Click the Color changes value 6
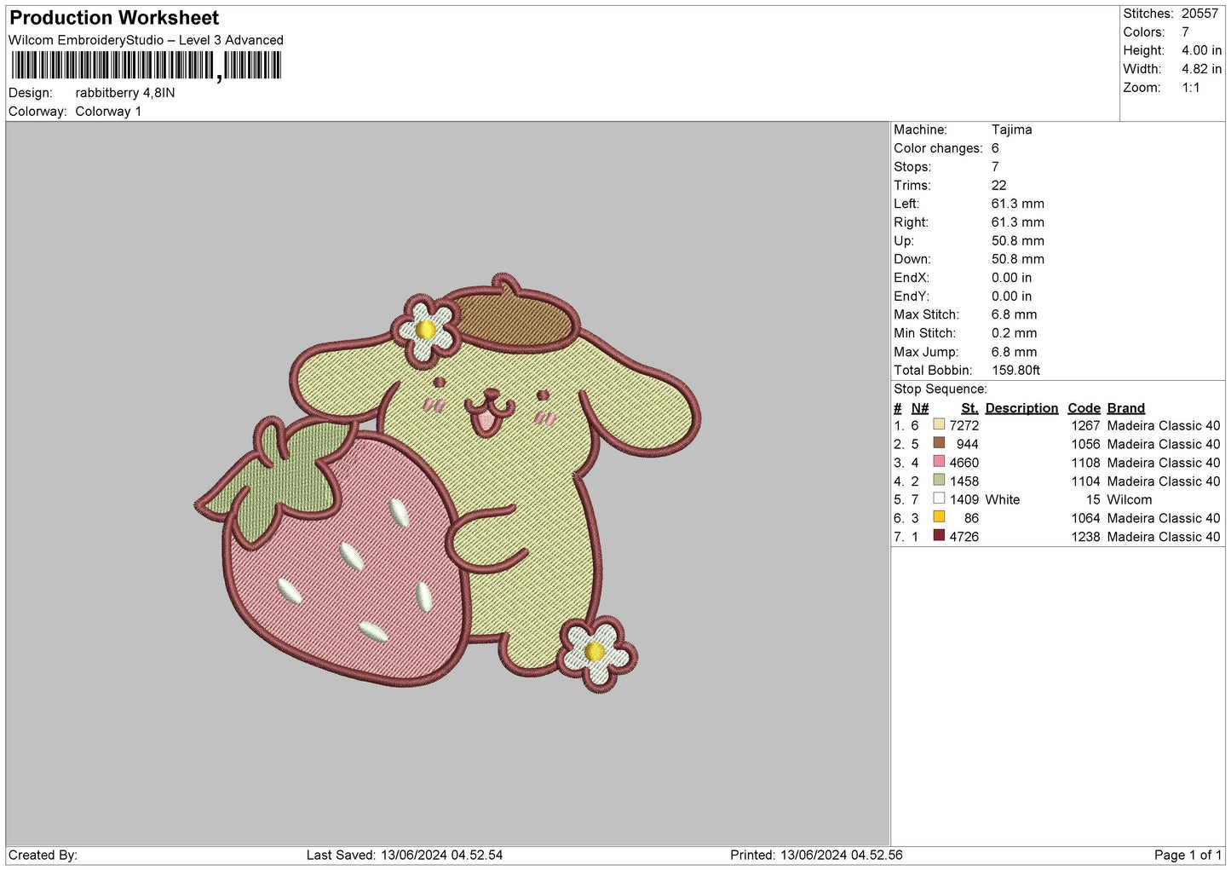The width and height of the screenshot is (1231, 870). [995, 148]
